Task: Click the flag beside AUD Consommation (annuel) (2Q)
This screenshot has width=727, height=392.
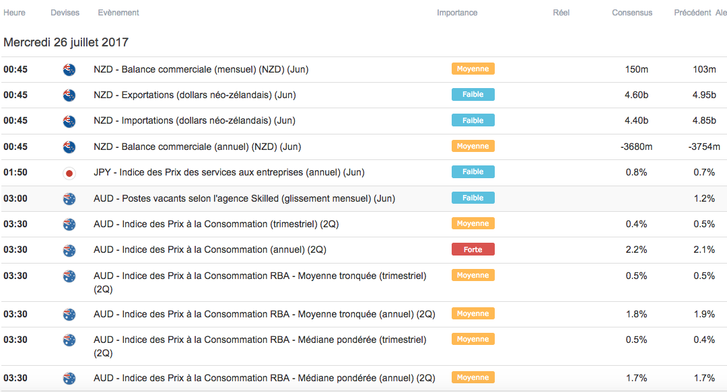Action: tap(69, 250)
